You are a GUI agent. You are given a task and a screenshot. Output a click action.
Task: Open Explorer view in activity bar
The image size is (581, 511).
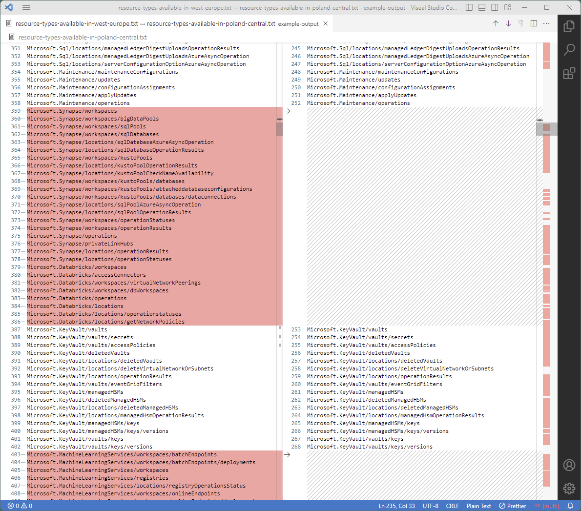click(x=569, y=27)
